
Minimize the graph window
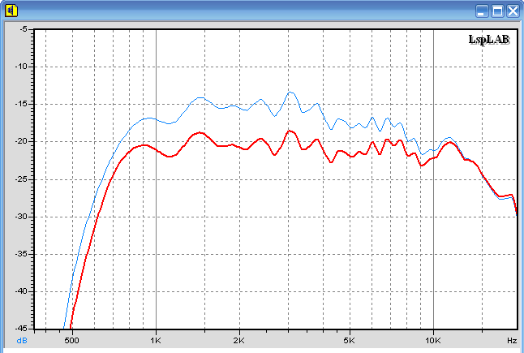(x=482, y=11)
